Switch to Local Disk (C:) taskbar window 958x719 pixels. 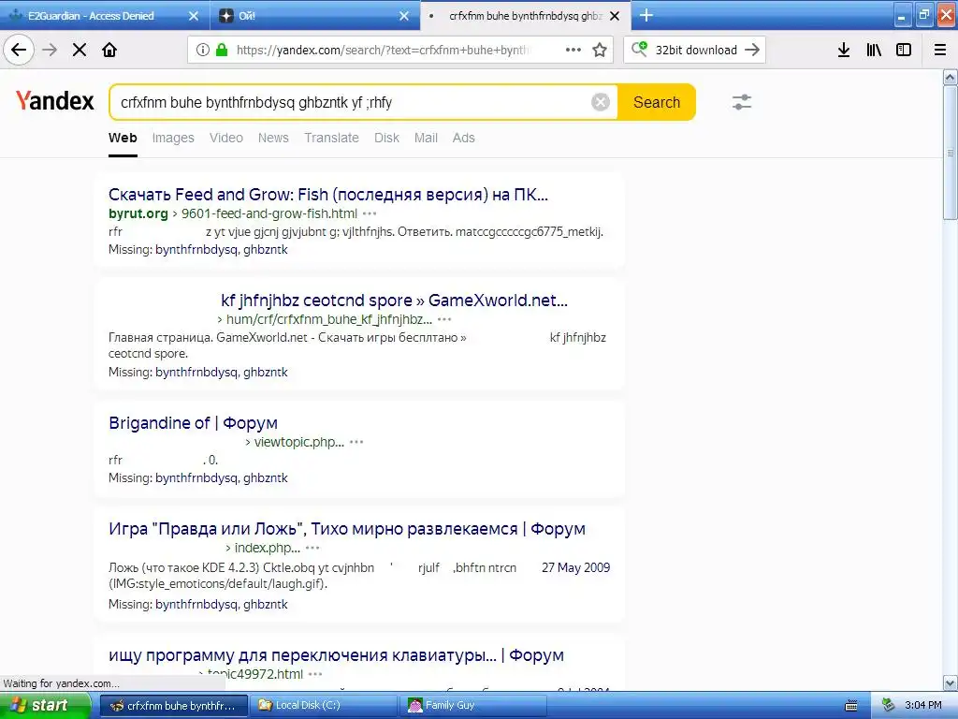324,706
